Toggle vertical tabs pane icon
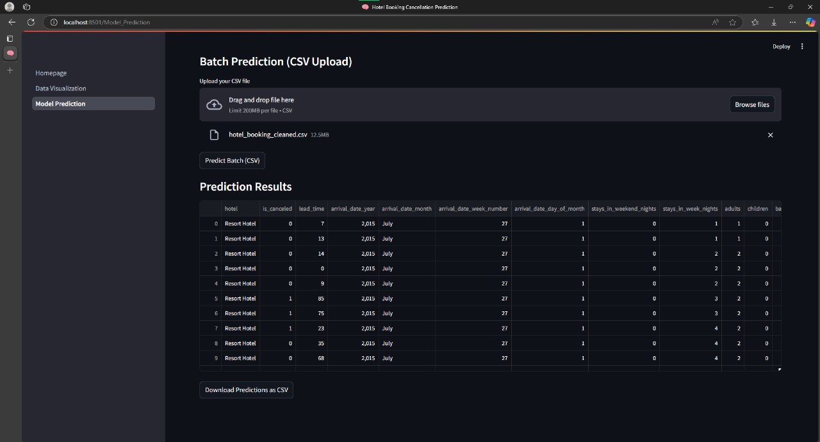Viewport: 820px width, 442px height. [x=10, y=38]
